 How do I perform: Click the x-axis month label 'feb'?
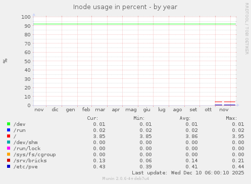point(86,110)
